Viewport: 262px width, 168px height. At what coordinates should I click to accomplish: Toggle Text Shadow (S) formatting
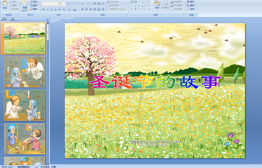(x=60, y=9)
